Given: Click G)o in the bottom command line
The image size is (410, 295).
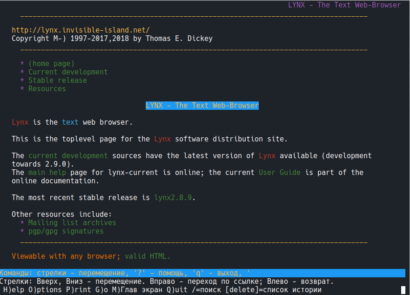Looking at the screenshot, I should point(101,290).
